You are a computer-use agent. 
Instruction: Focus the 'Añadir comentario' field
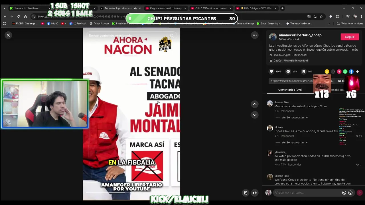click(307, 193)
